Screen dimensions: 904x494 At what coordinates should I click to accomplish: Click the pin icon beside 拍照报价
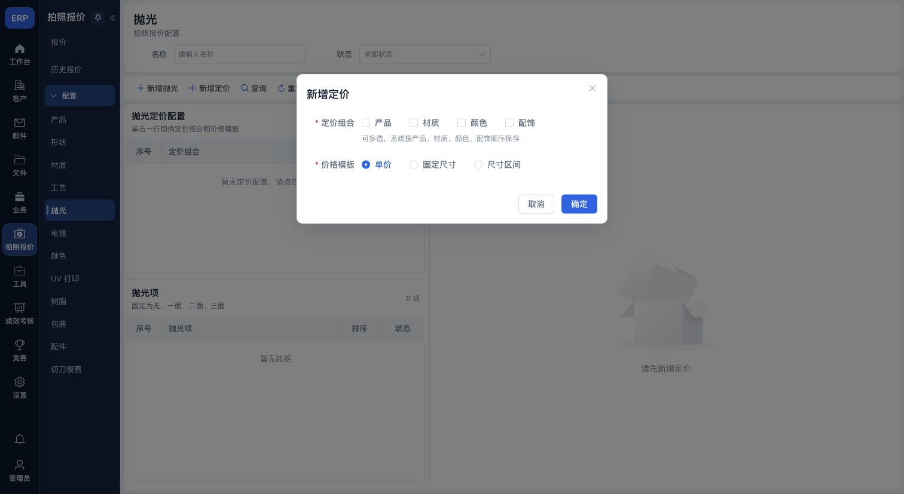[x=98, y=18]
